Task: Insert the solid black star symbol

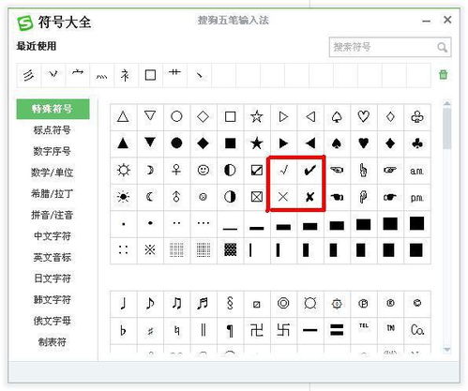Action: click(257, 143)
